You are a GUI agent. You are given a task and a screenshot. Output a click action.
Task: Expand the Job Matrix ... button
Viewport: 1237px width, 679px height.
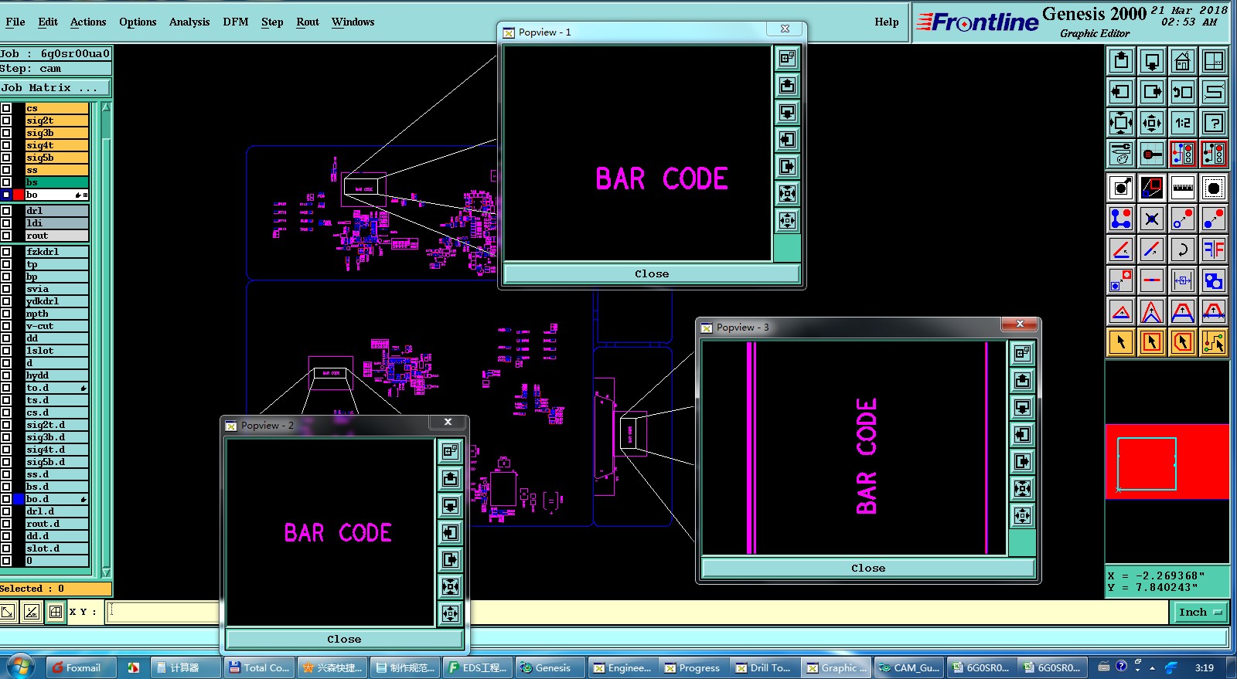point(56,88)
